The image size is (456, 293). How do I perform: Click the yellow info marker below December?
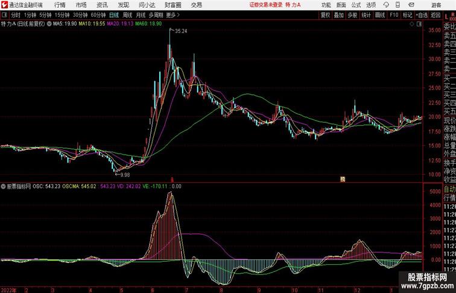coord(343,179)
